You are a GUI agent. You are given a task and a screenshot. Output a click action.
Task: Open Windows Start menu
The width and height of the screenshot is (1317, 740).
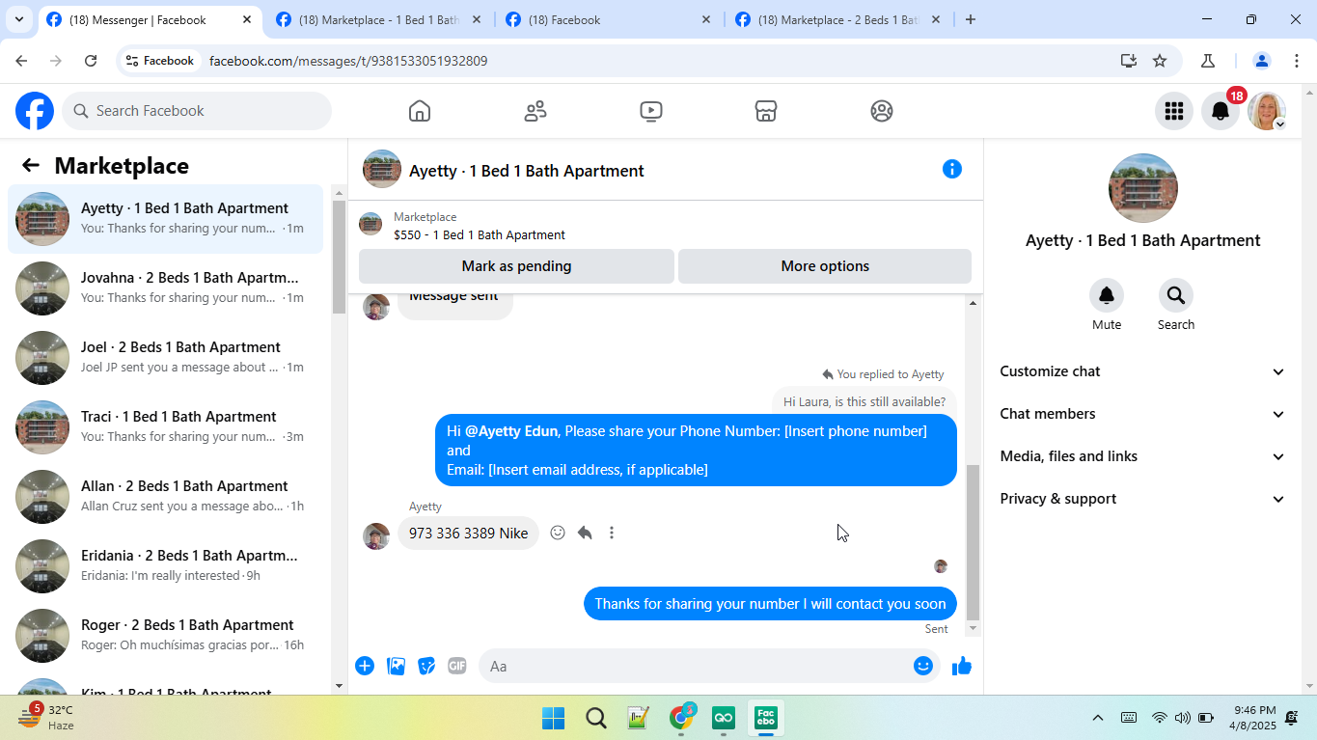[554, 718]
